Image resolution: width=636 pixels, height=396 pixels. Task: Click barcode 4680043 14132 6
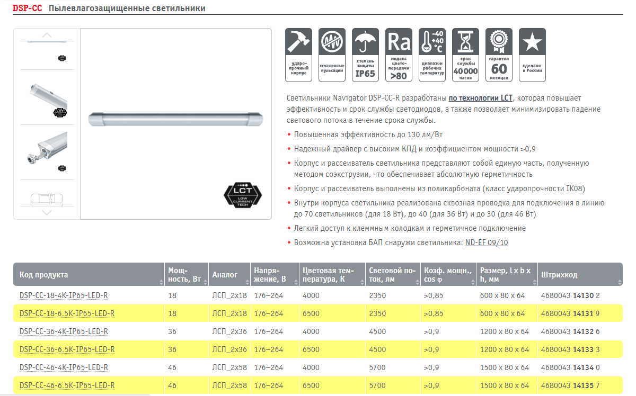pos(570,331)
